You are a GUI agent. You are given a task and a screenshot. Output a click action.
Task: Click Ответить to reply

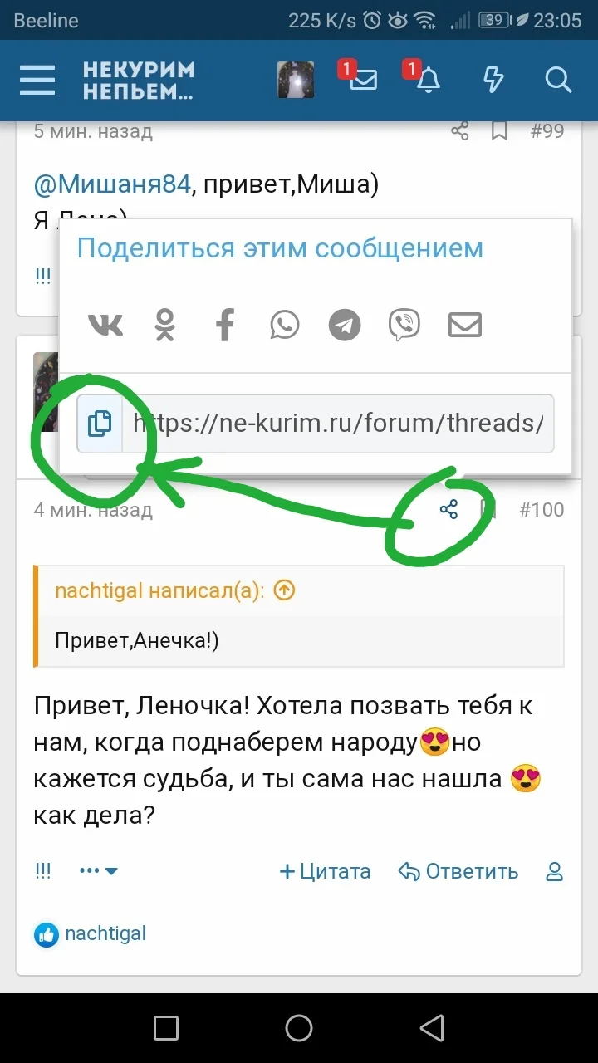[x=458, y=871]
